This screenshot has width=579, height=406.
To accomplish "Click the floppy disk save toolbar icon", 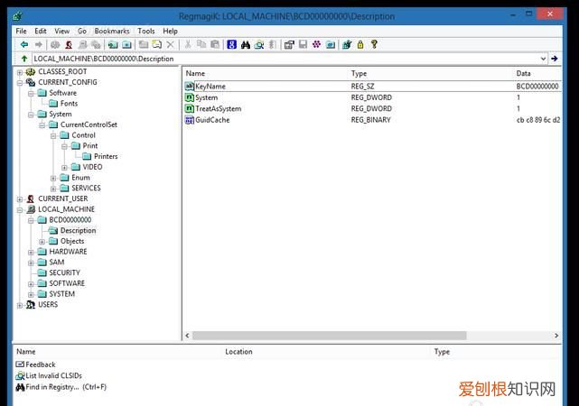I will [x=303, y=44].
